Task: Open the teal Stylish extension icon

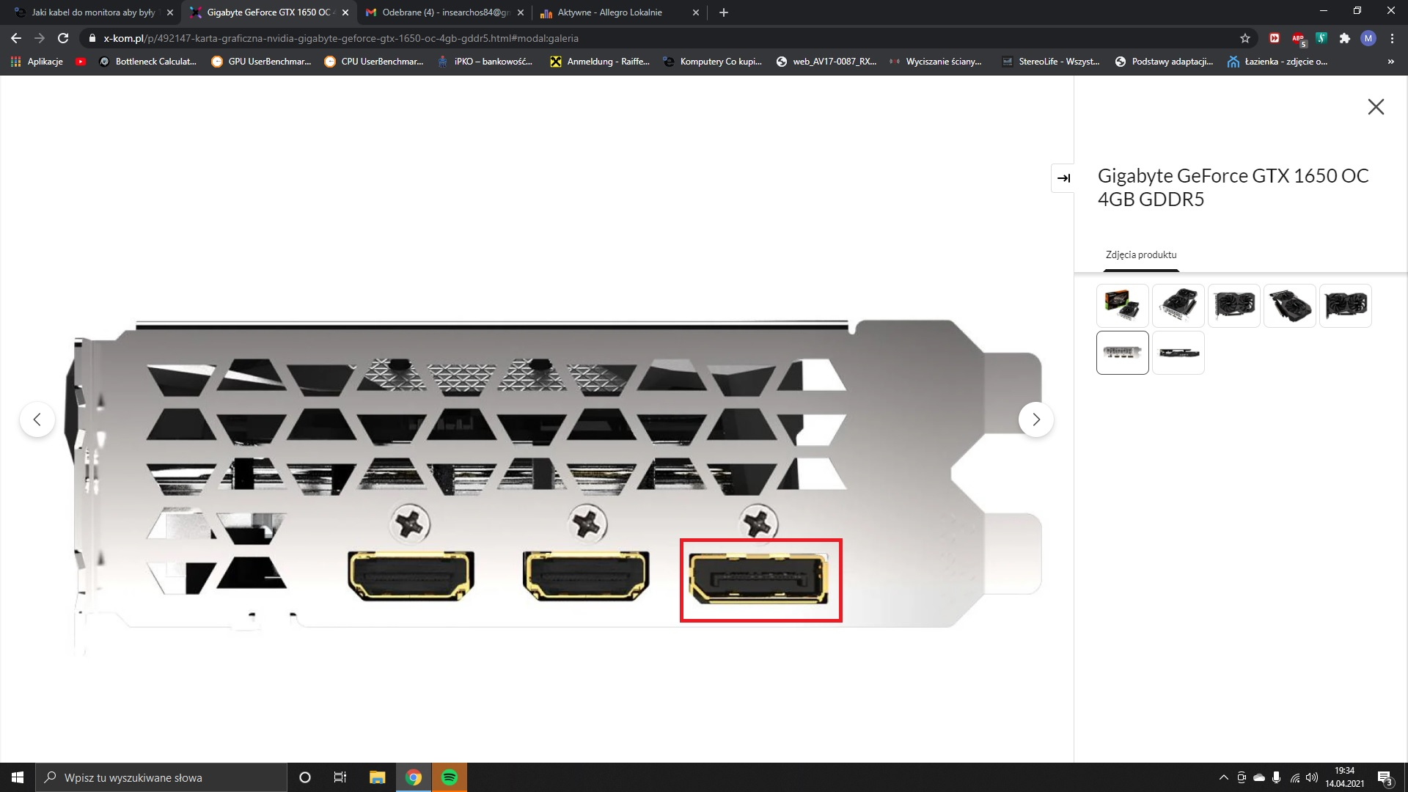Action: (x=1321, y=38)
